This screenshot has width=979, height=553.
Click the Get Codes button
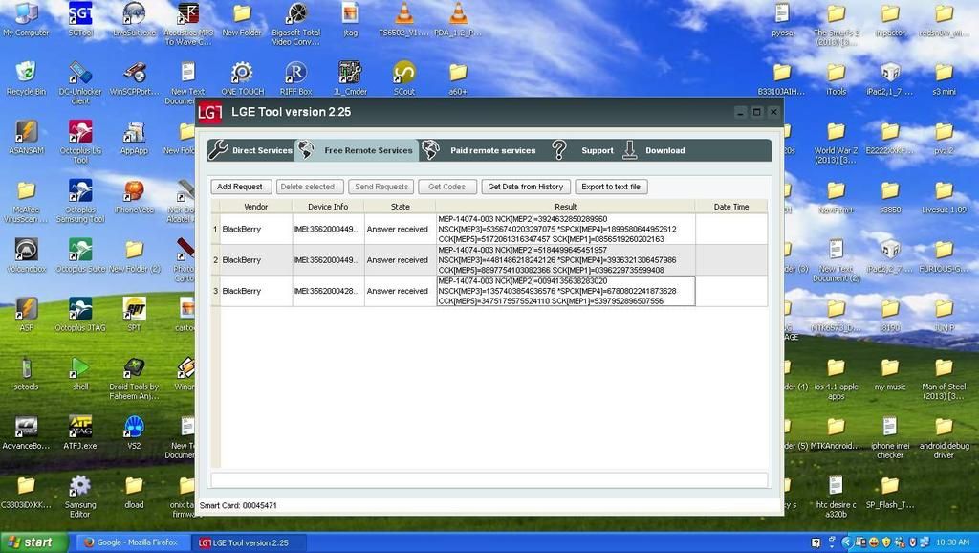(446, 187)
